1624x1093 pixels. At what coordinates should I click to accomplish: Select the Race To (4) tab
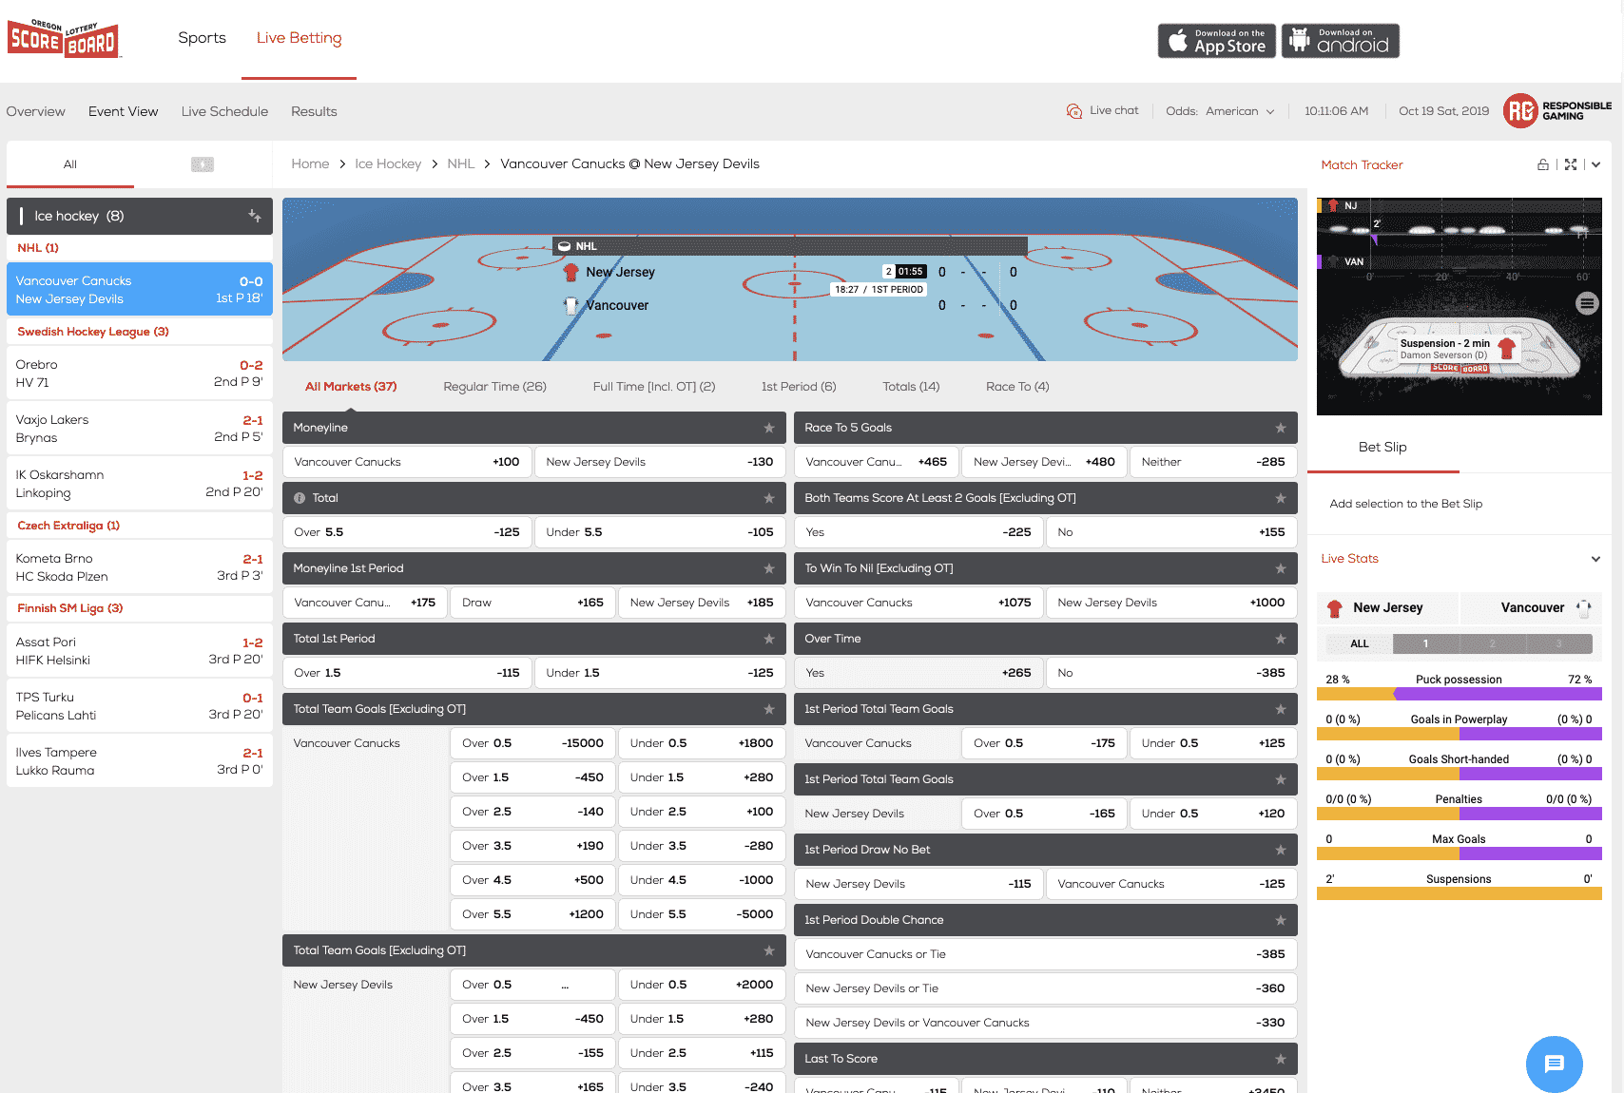click(x=1017, y=387)
